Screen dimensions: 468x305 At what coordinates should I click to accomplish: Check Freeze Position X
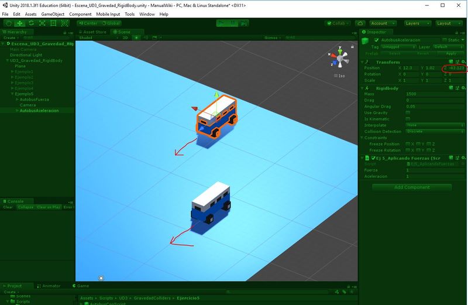coord(408,144)
